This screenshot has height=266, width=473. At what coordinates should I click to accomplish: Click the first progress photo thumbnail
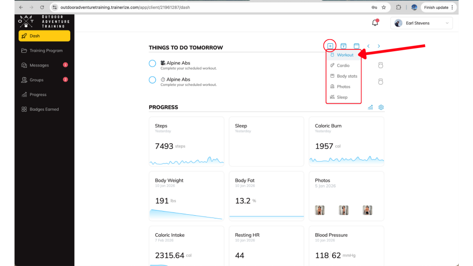click(x=319, y=210)
